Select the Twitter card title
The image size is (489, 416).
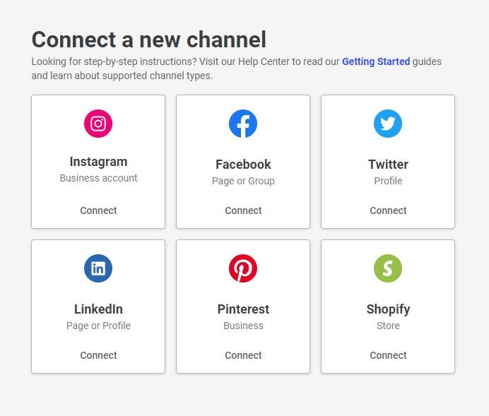pyautogui.click(x=388, y=165)
